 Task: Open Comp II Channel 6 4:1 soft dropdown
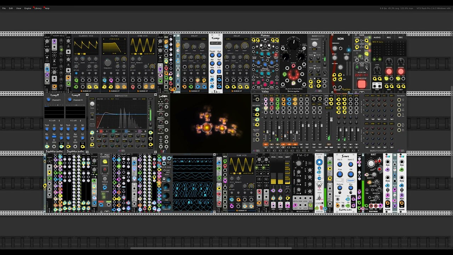point(55,120)
